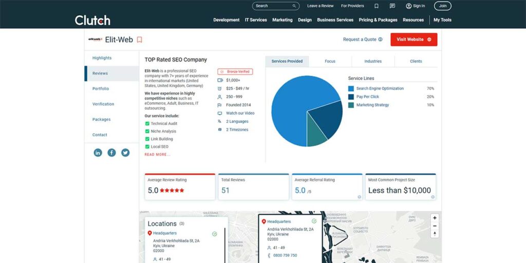
Task: Click the info icon beside Request a Quote
Action: coord(381,39)
